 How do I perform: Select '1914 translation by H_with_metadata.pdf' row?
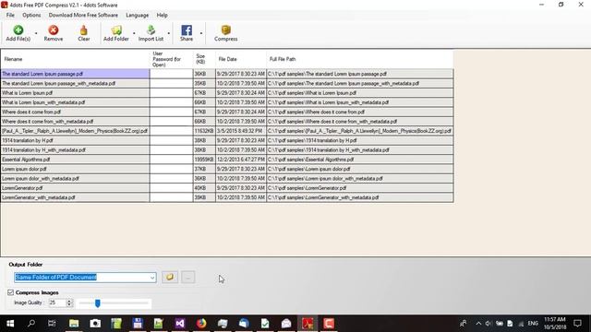pyautogui.click(x=227, y=149)
